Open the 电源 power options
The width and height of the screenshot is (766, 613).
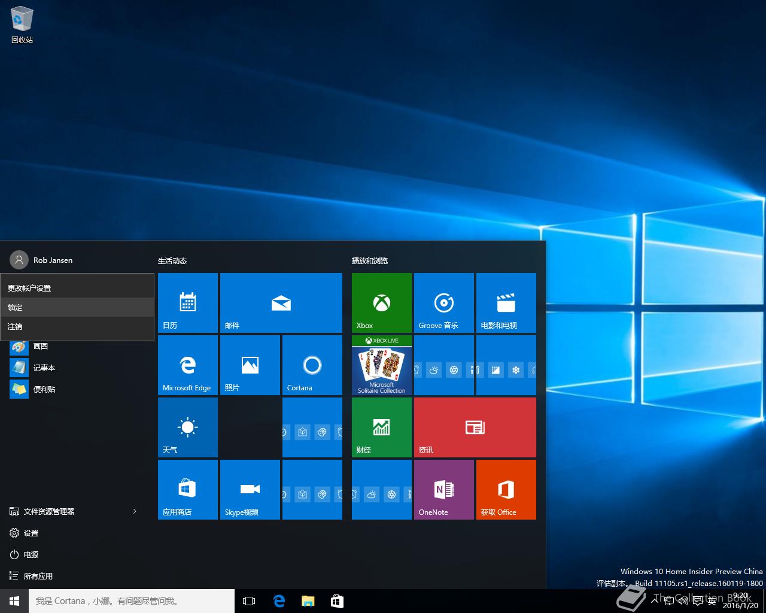[x=77, y=554]
